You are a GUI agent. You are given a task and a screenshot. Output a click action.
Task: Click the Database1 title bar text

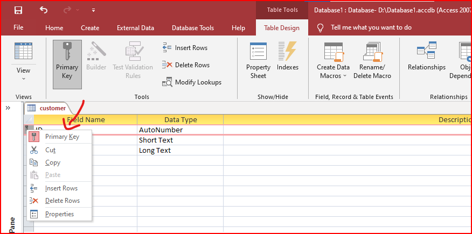pyautogui.click(x=393, y=10)
